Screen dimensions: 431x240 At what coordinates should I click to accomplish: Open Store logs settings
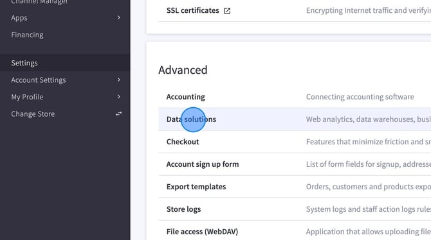183,209
